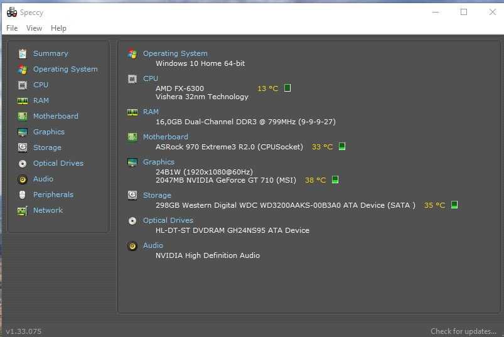This screenshot has height=337, width=504.
Task: Click the Peripherals mouse icon in sidebar
Action: [22, 195]
